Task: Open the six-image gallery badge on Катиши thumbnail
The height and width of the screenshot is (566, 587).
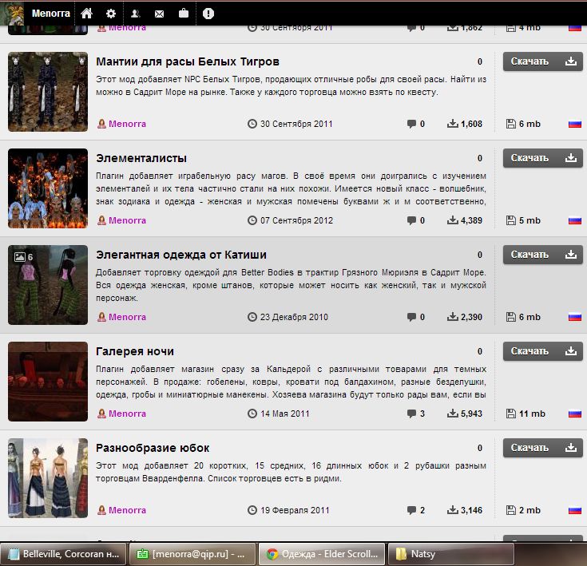Action: (24, 256)
